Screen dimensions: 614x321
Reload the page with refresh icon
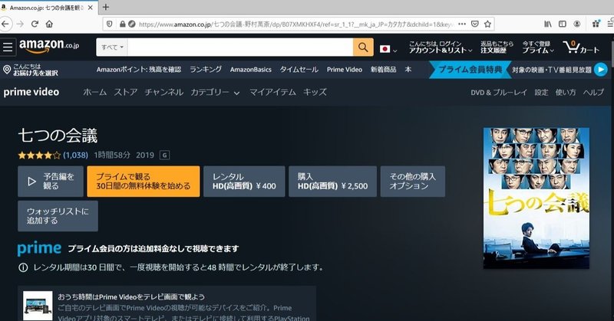point(35,24)
